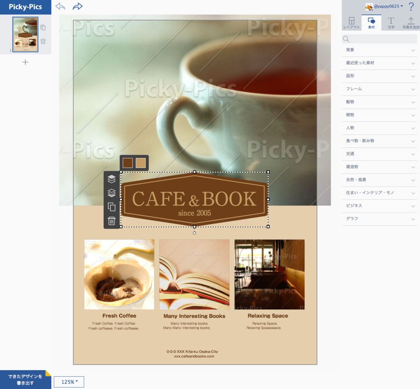Duplicate page 1 from the sidebar icon

pyautogui.click(x=43, y=27)
